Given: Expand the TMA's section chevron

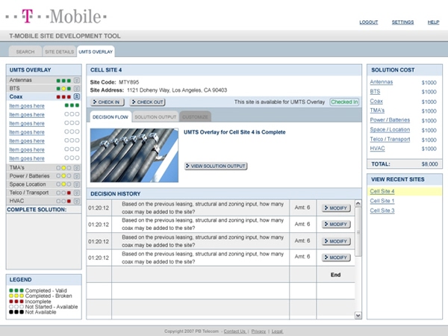Looking at the screenshot, I should [x=77, y=168].
